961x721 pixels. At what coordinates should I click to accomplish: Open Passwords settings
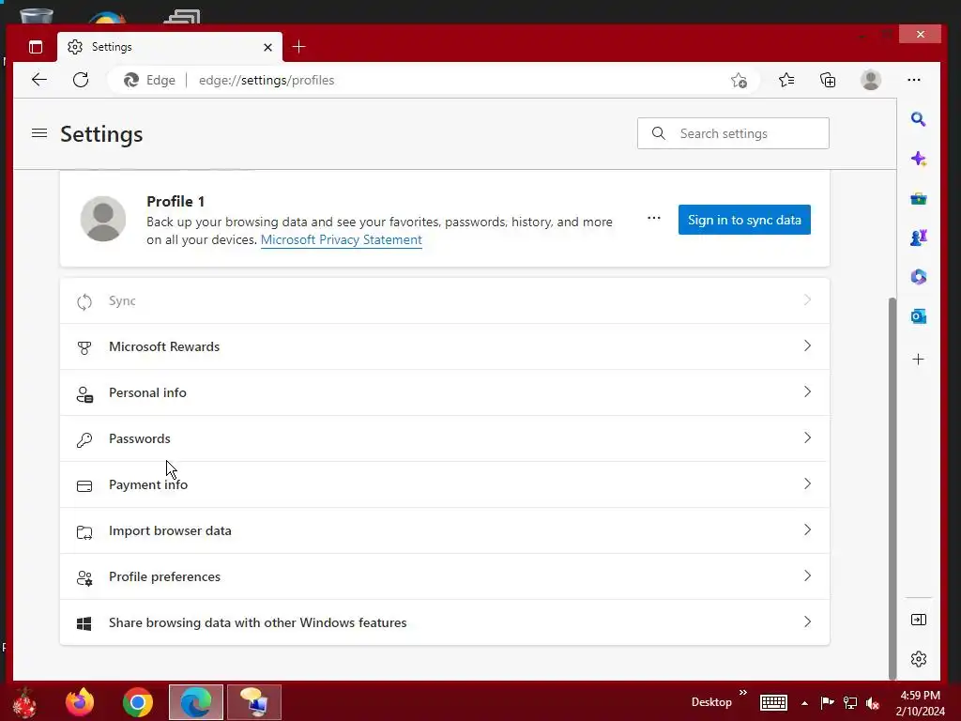coord(445,438)
